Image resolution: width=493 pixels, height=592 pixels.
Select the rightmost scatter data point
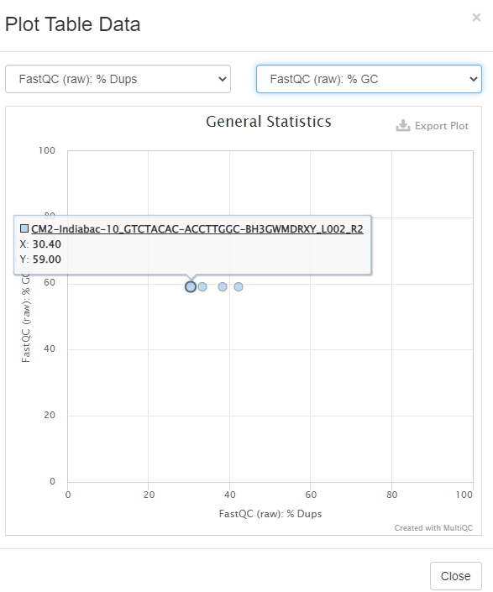[x=239, y=287]
